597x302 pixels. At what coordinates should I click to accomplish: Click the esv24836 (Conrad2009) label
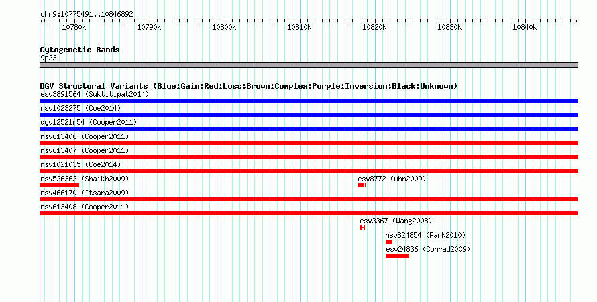tap(428, 249)
